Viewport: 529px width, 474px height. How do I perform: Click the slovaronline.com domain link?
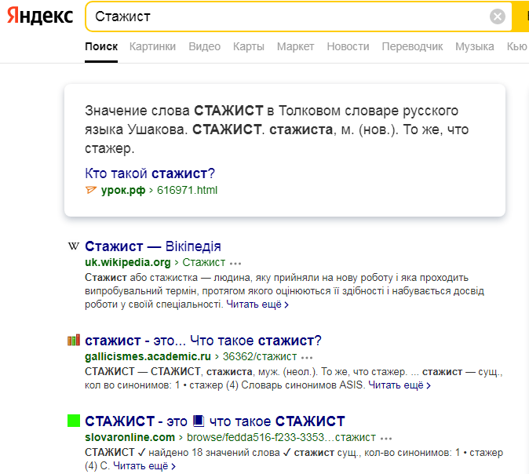[x=130, y=437]
